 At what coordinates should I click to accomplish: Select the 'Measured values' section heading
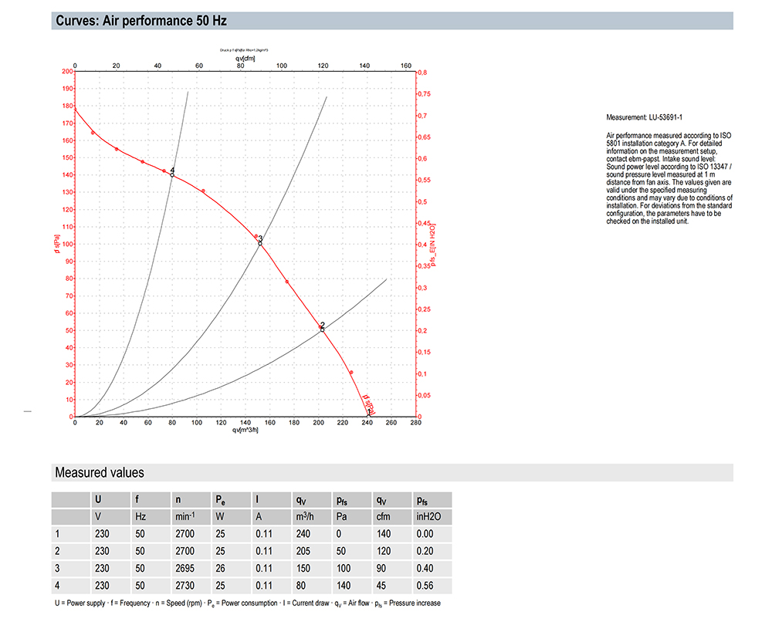(x=99, y=472)
